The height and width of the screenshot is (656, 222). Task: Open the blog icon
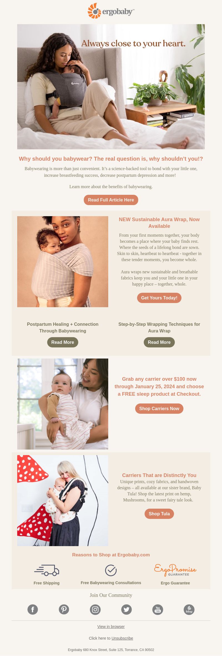(189, 609)
